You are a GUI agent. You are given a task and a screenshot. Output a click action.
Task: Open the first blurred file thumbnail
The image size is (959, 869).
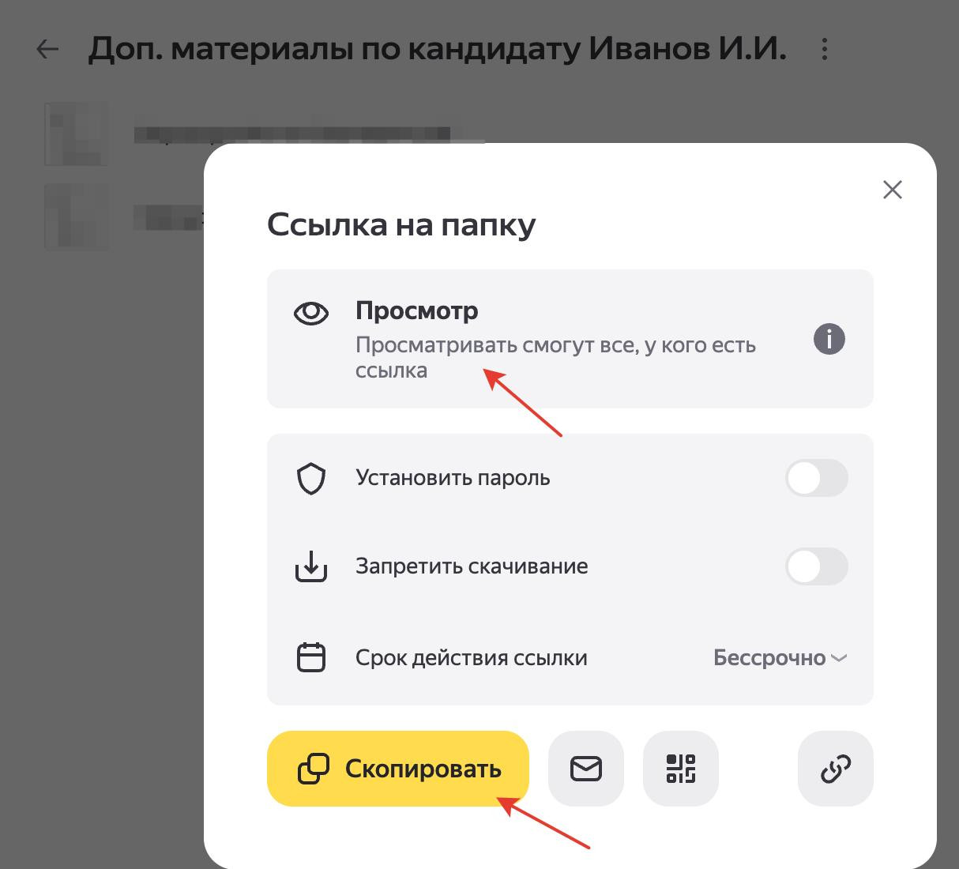point(76,134)
